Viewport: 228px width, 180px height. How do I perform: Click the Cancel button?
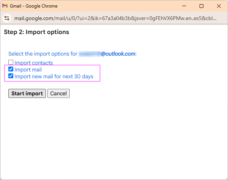click(58, 93)
